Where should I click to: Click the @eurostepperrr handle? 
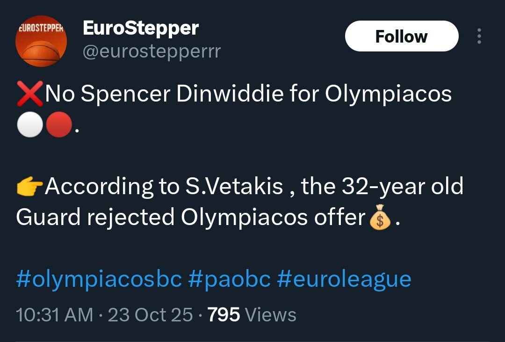pos(151,51)
